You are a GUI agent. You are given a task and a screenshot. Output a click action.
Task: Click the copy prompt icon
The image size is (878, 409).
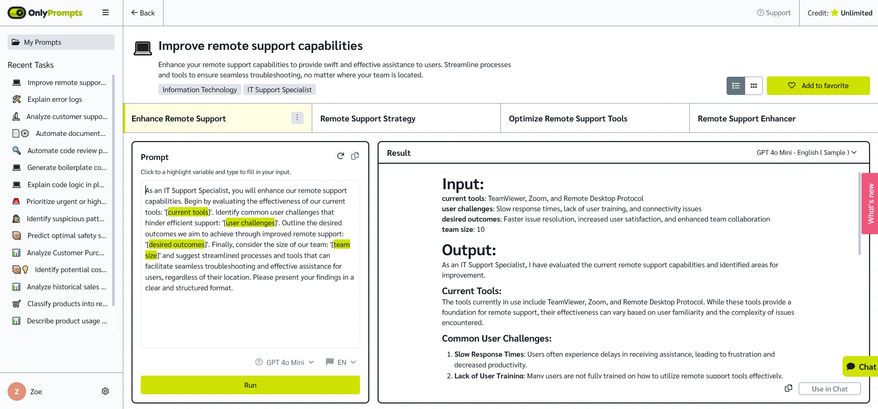[355, 155]
